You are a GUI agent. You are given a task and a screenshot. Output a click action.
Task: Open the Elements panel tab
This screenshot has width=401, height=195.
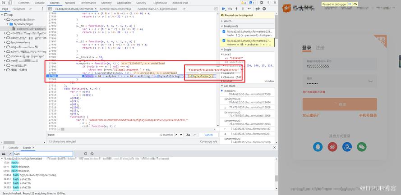pyautogui.click(x=24, y=3)
